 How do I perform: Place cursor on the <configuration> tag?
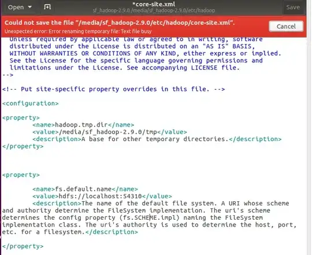pyautogui.click(x=31, y=104)
